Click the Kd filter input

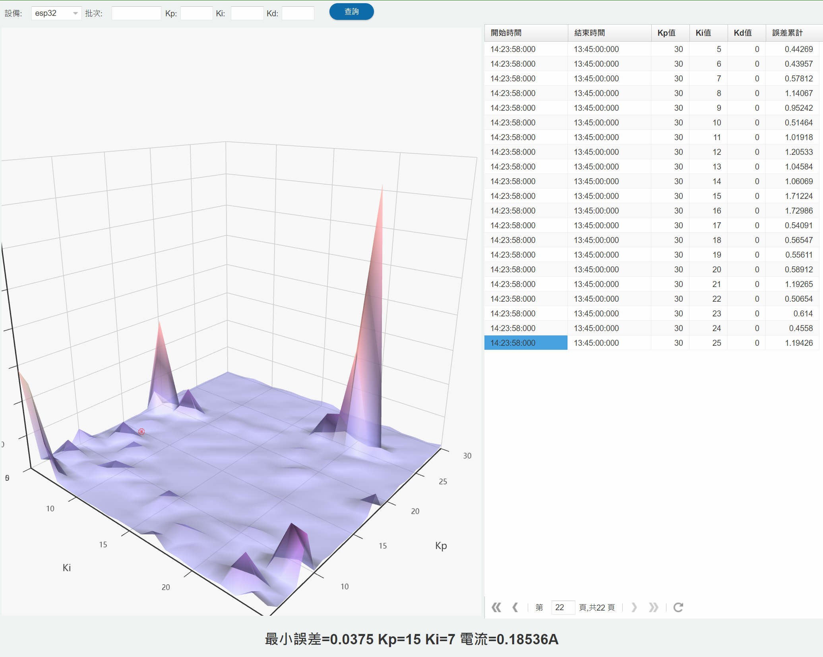coord(298,13)
